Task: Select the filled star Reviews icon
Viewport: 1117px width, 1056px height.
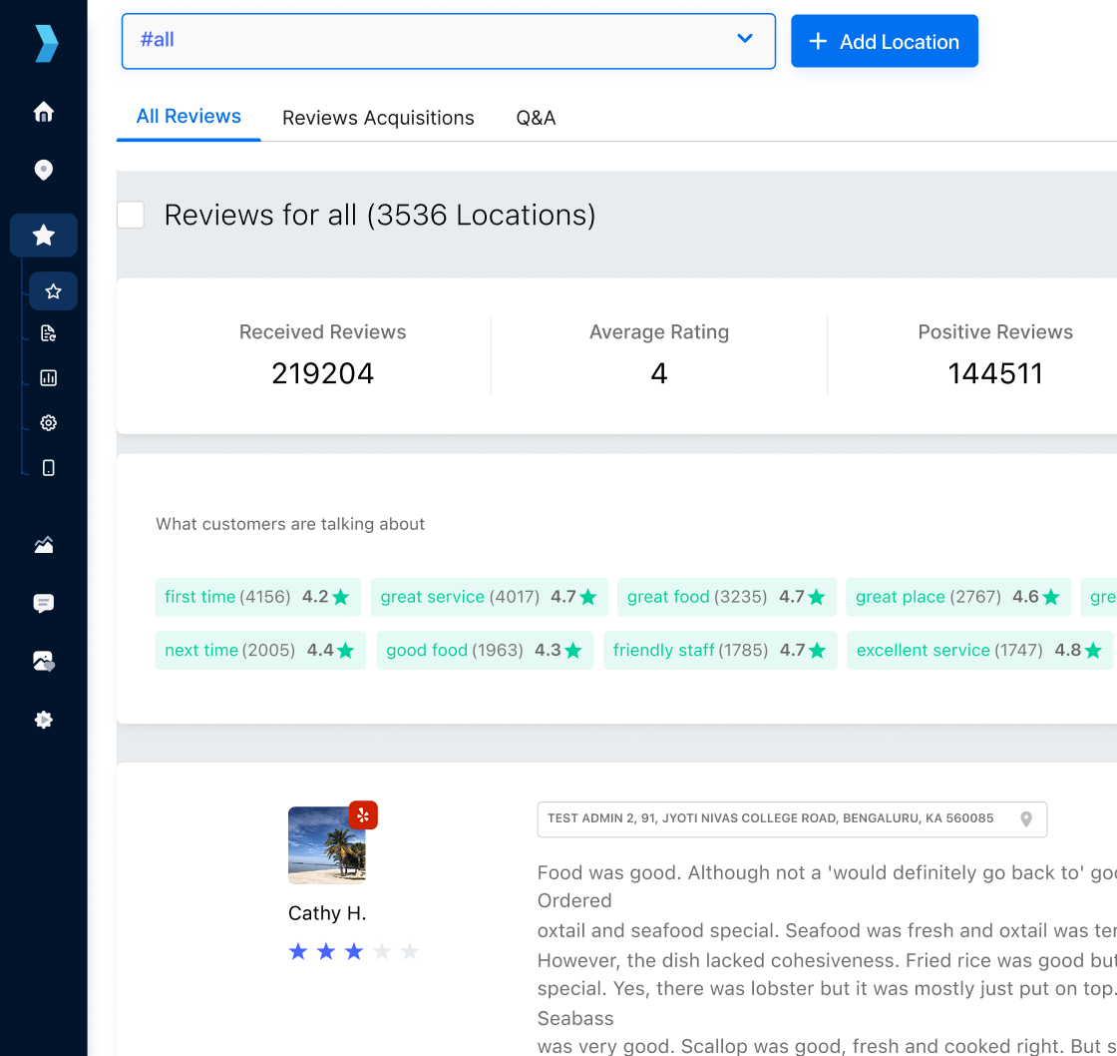Action: pos(44,236)
